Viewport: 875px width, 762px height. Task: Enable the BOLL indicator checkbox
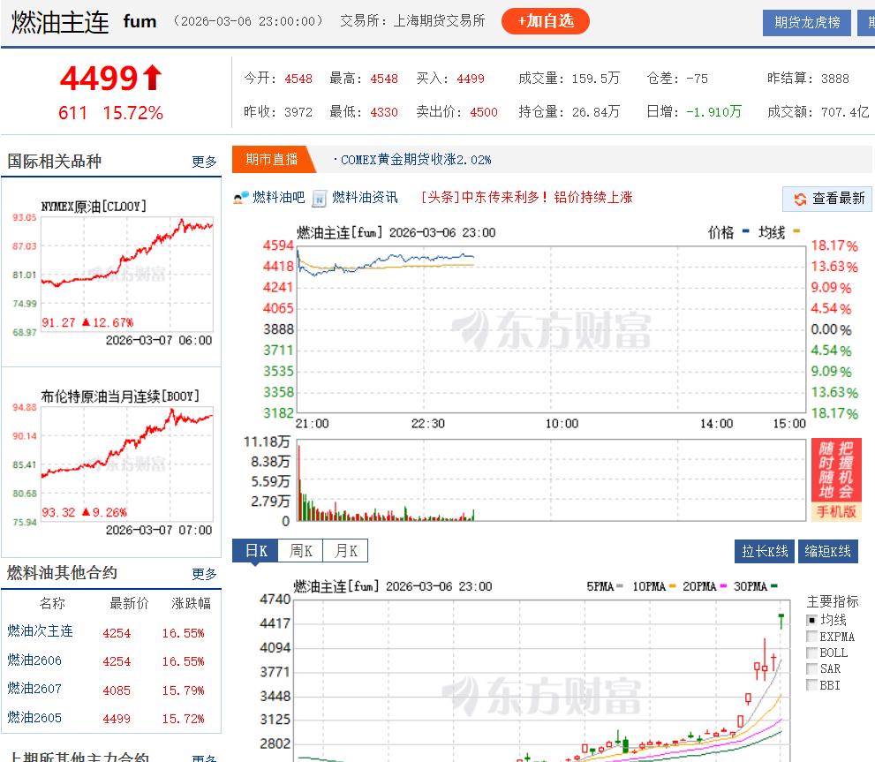812,653
